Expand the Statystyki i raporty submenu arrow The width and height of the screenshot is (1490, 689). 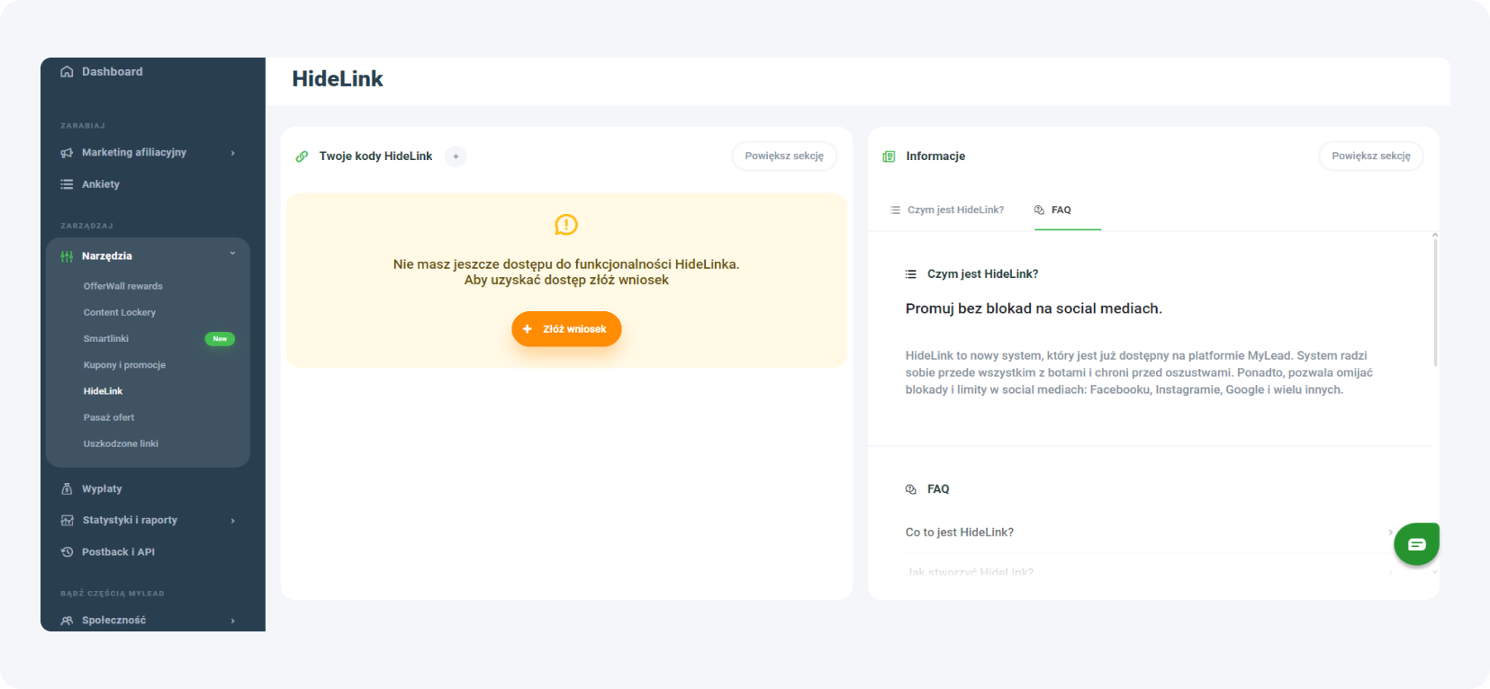pyautogui.click(x=232, y=521)
